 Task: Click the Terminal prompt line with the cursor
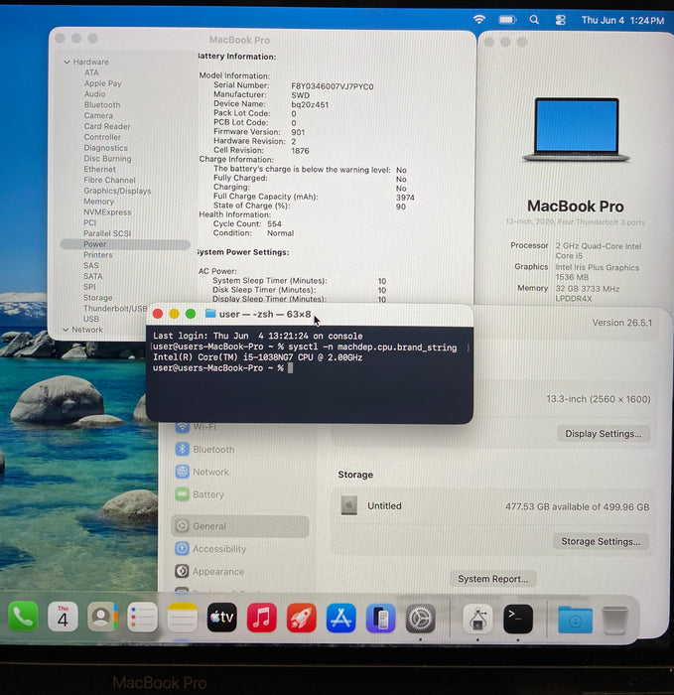pos(223,368)
